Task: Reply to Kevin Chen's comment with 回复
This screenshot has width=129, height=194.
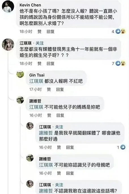Action: [x=50, y=32]
